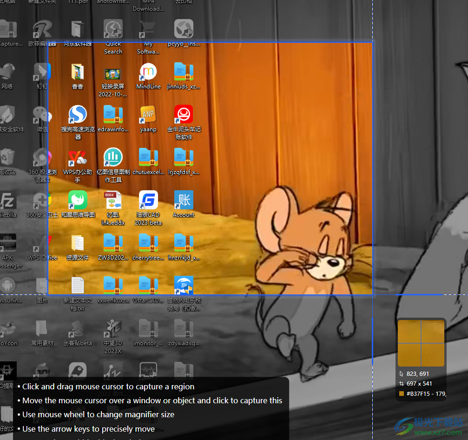The width and height of the screenshot is (468, 440).
Task: Launch the 360安全卫士 shortcut
Action: pos(42,200)
